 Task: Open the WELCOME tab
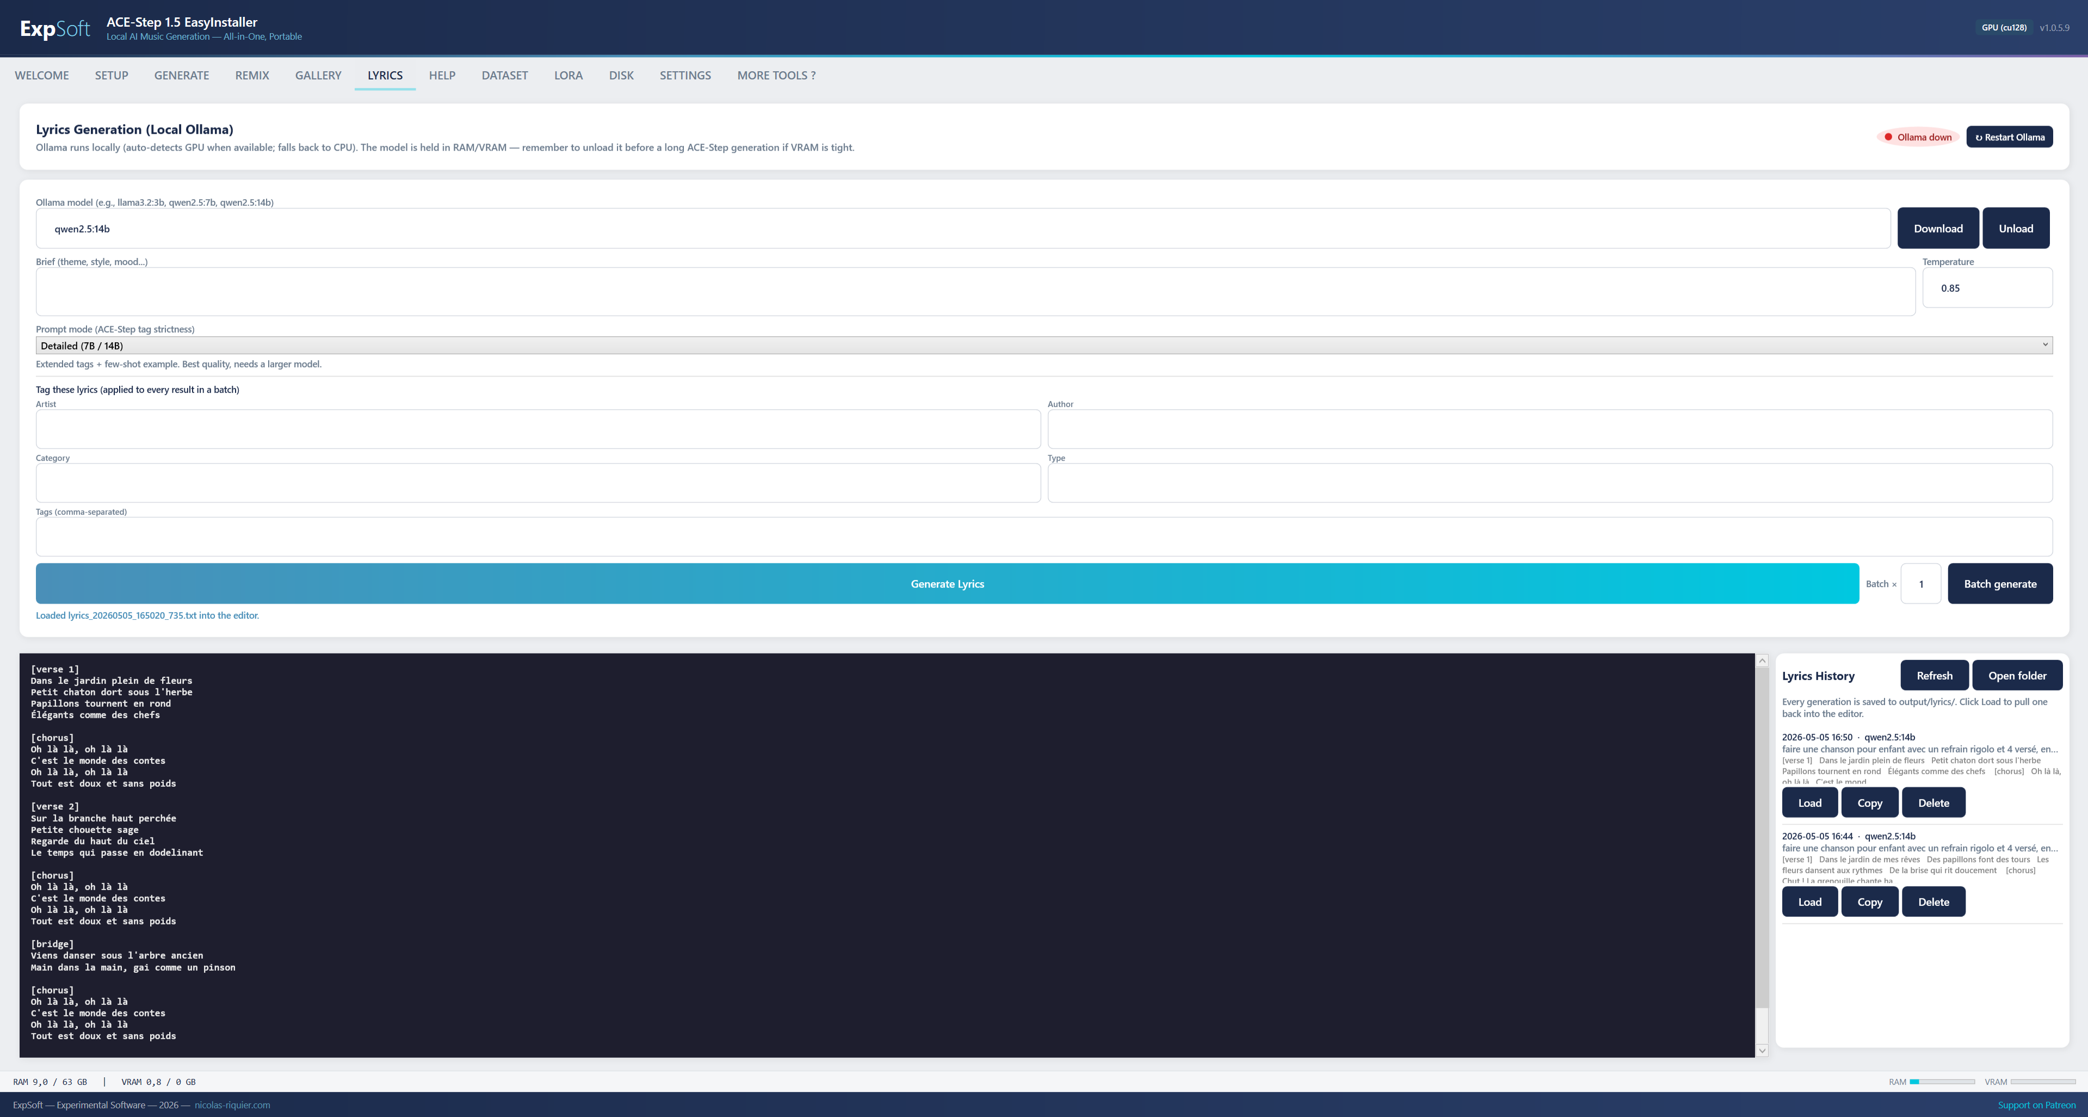click(41, 76)
